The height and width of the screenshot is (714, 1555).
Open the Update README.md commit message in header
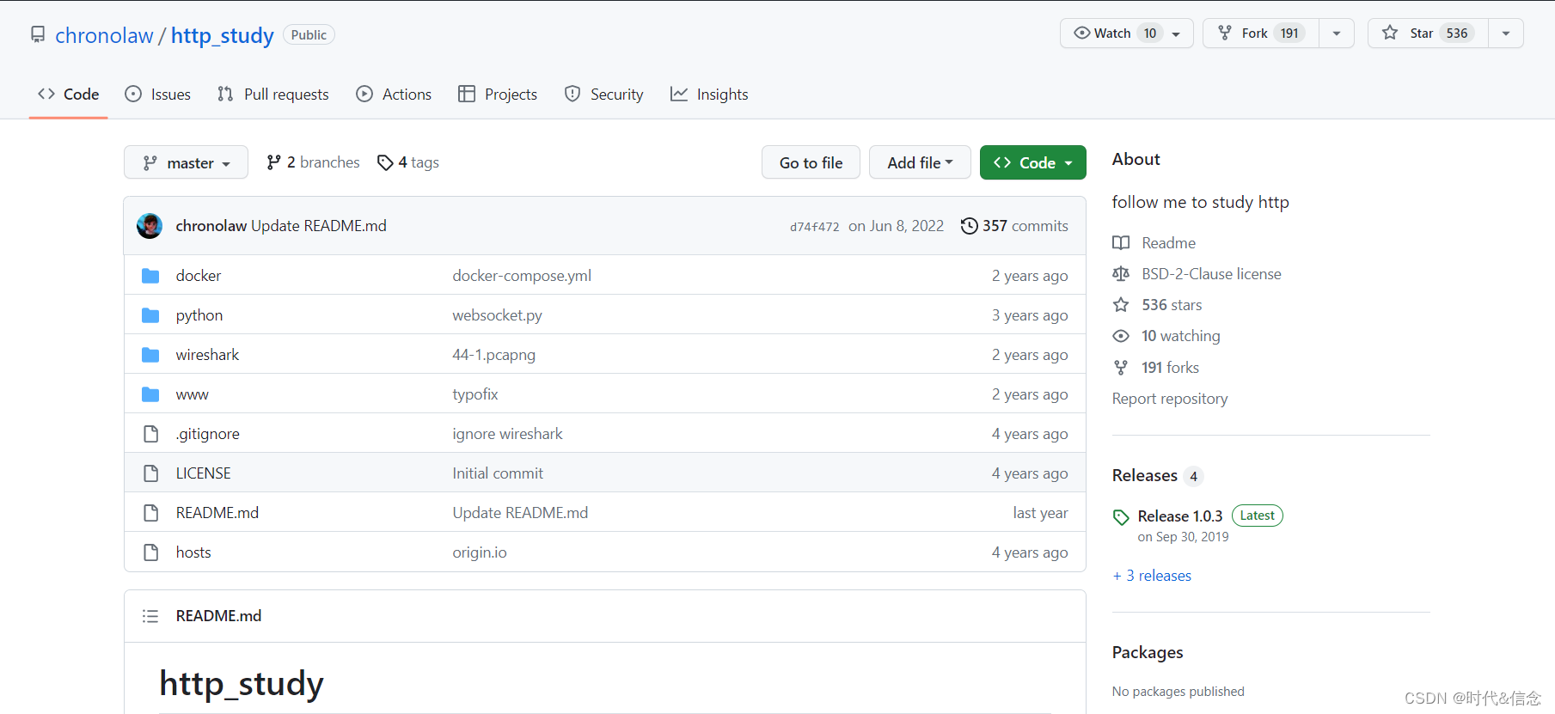point(319,226)
